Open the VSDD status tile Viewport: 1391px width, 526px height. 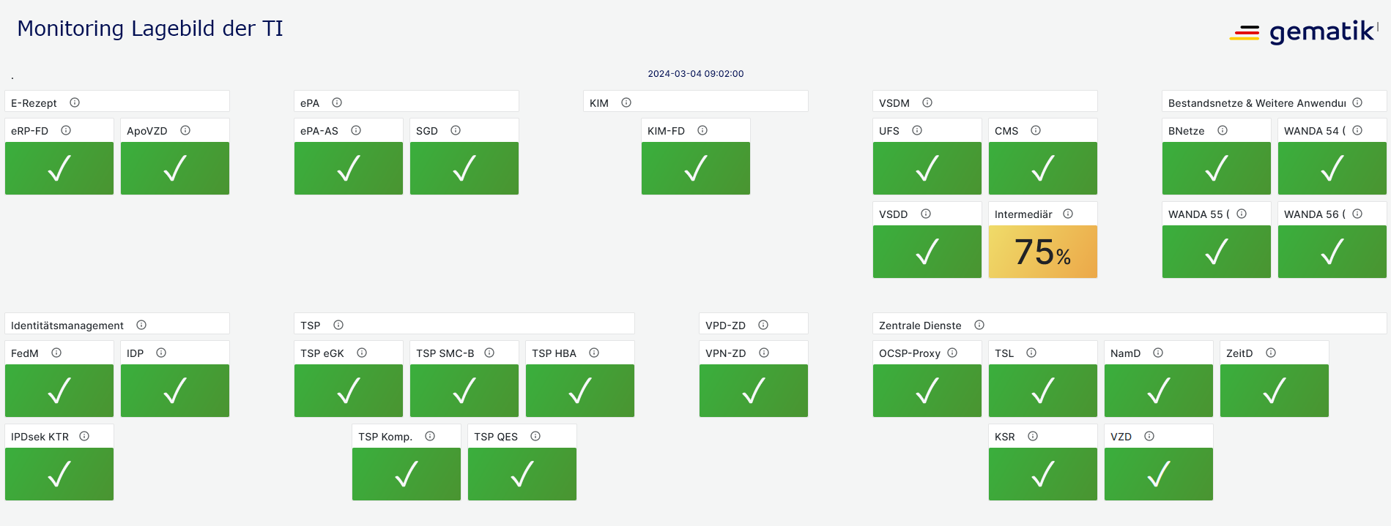pyautogui.click(x=927, y=252)
